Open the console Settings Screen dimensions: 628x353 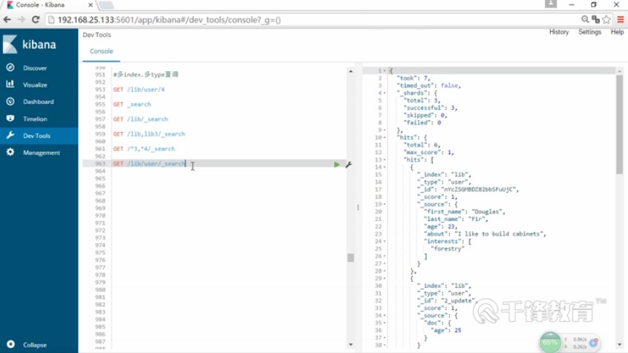click(589, 32)
